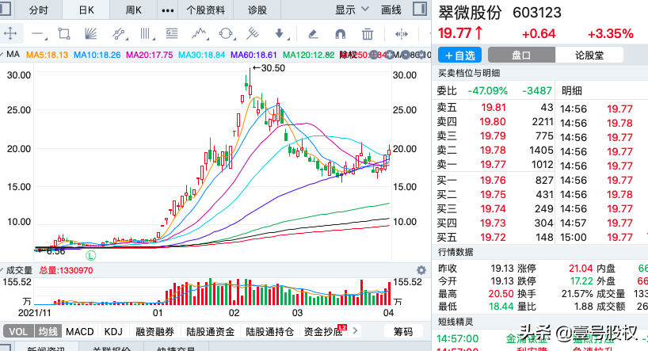Screen dimensions: 648x351
Task: Click the 委比 -47.09% value
Action: point(488,90)
